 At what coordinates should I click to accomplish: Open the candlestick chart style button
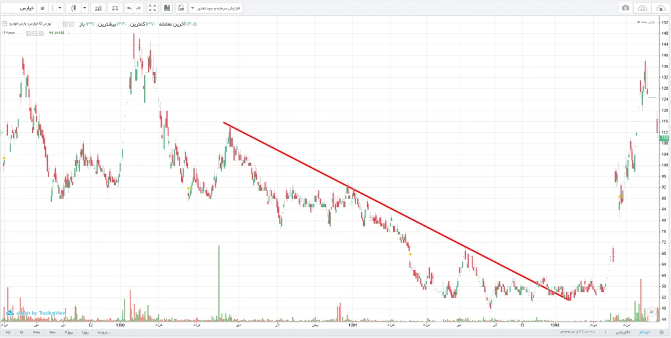73,8
